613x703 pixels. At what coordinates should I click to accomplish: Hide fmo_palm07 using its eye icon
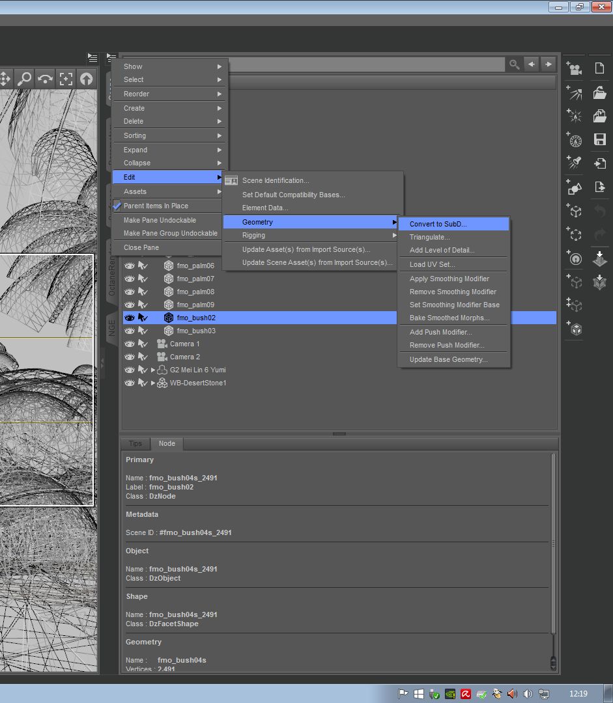[129, 279]
